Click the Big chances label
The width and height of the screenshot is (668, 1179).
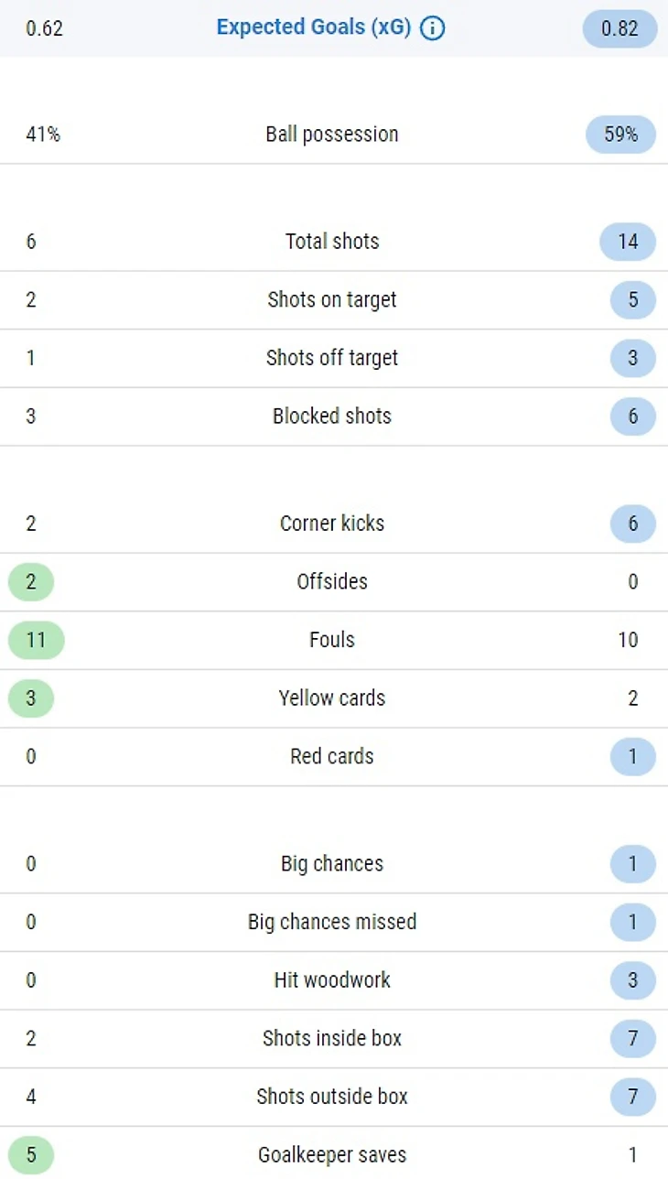(332, 863)
